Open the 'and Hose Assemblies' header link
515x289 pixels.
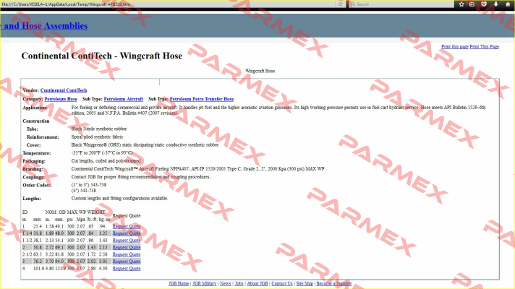point(43,25)
